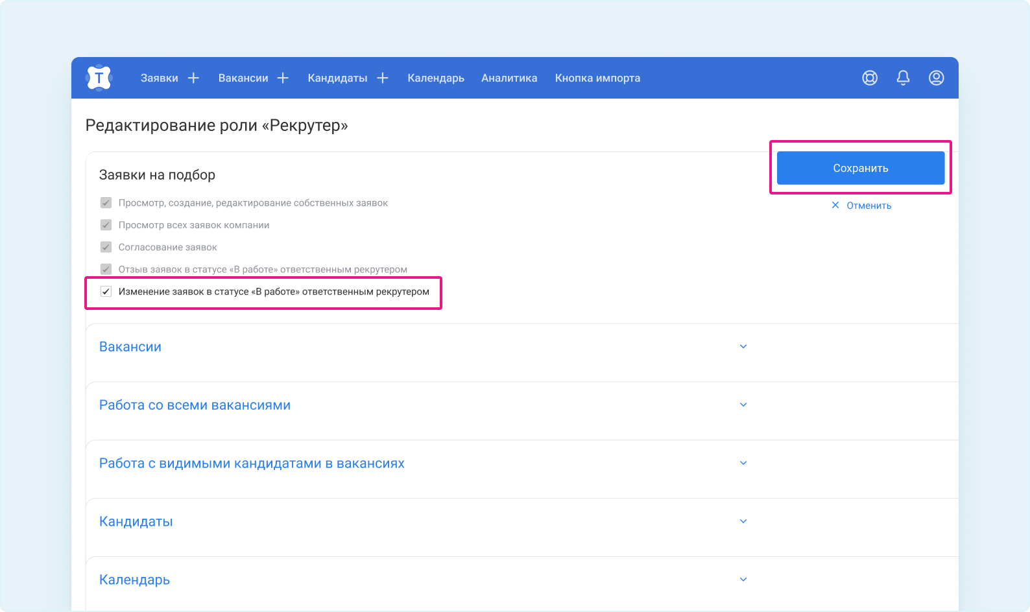Toggle the Согласование заявок checkbox
The height and width of the screenshot is (612, 1030).
106,247
